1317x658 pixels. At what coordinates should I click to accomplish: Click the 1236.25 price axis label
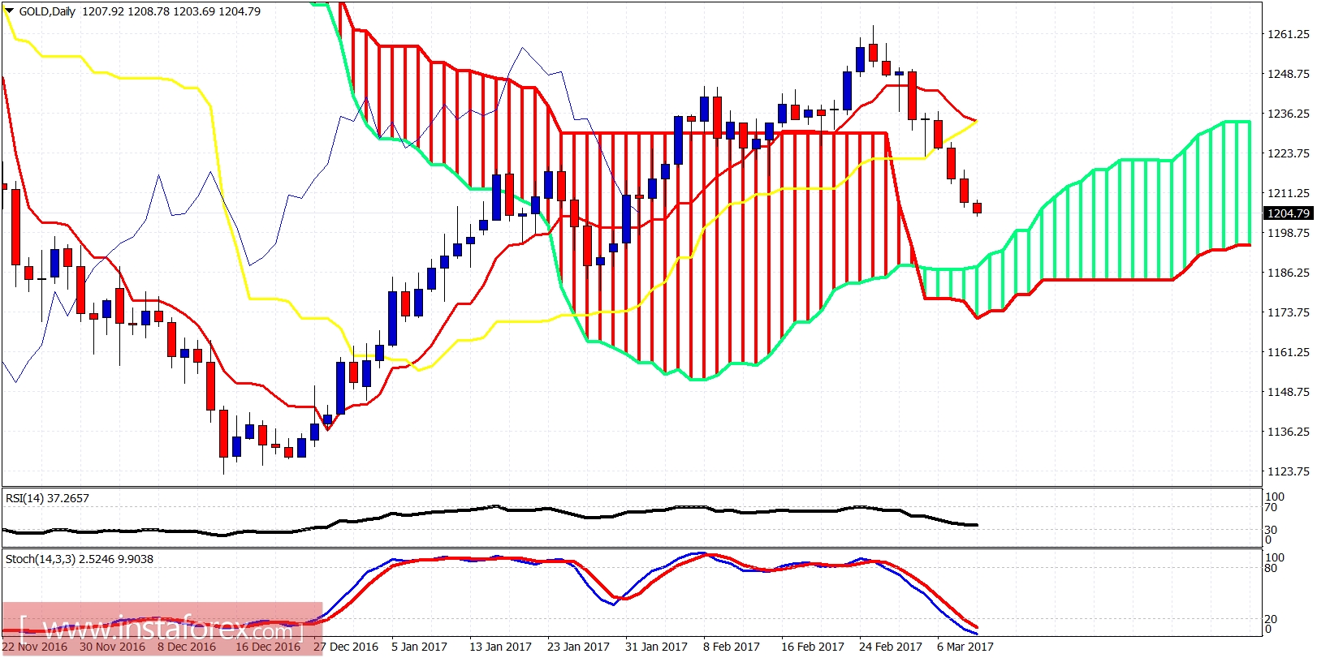(x=1289, y=114)
